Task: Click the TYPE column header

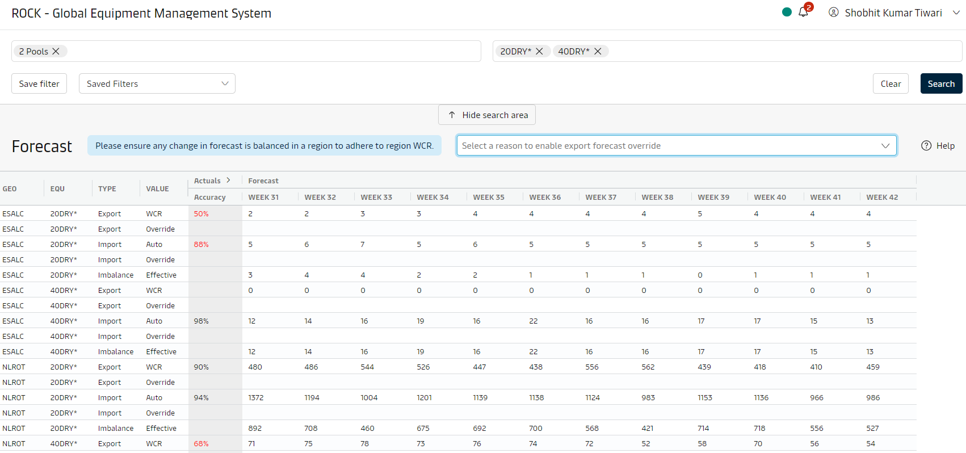Action: 107,188
